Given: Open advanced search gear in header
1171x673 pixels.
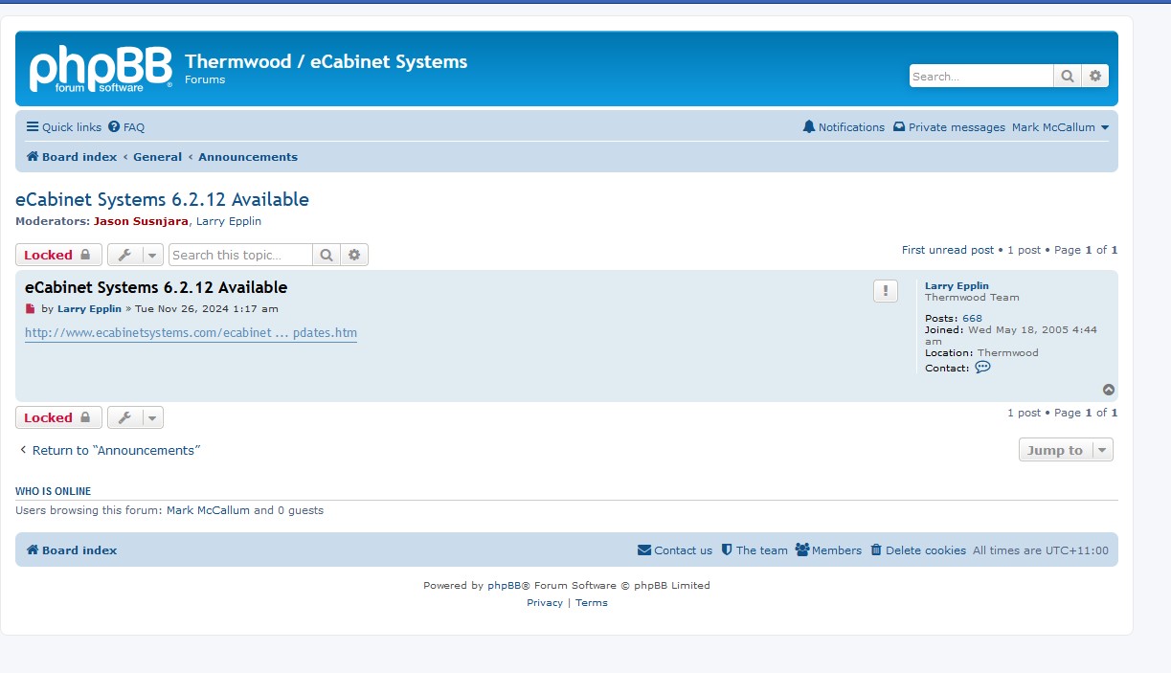Looking at the screenshot, I should pyautogui.click(x=1095, y=77).
